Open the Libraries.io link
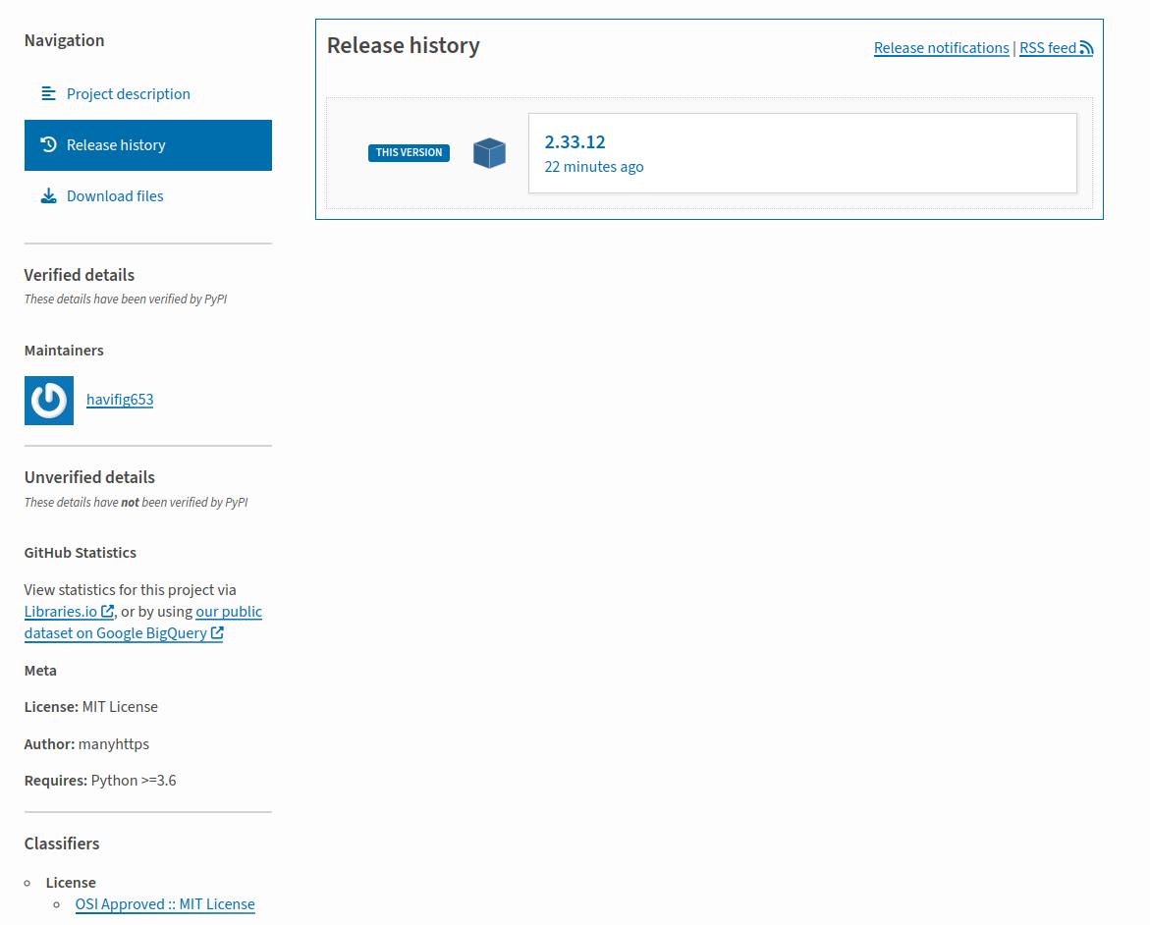The height and width of the screenshot is (925, 1150). click(69, 611)
